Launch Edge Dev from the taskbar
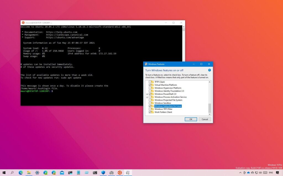The height and width of the screenshot is (176, 283). [46, 173]
